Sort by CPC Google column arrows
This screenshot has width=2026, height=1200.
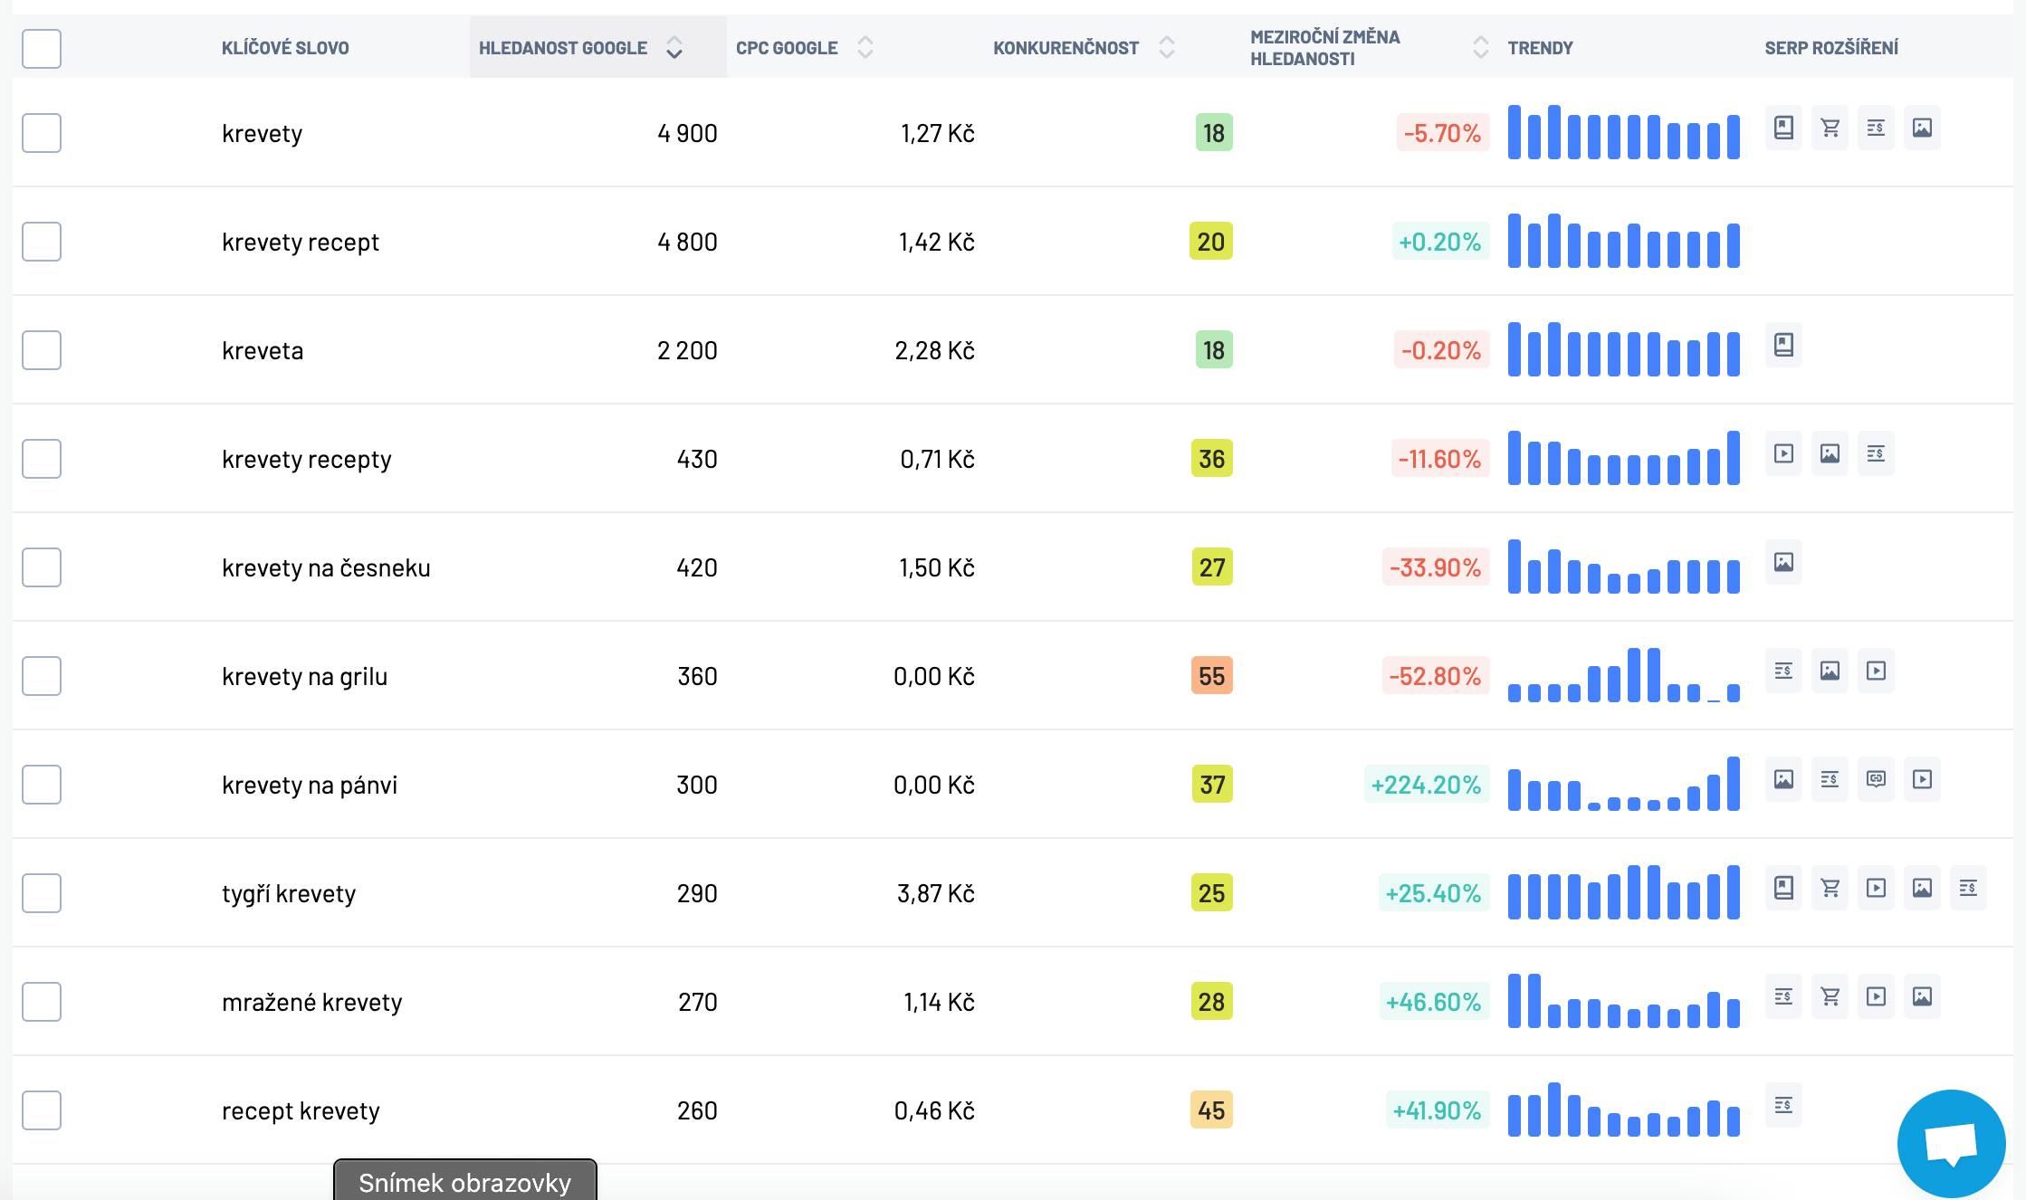[x=865, y=48]
